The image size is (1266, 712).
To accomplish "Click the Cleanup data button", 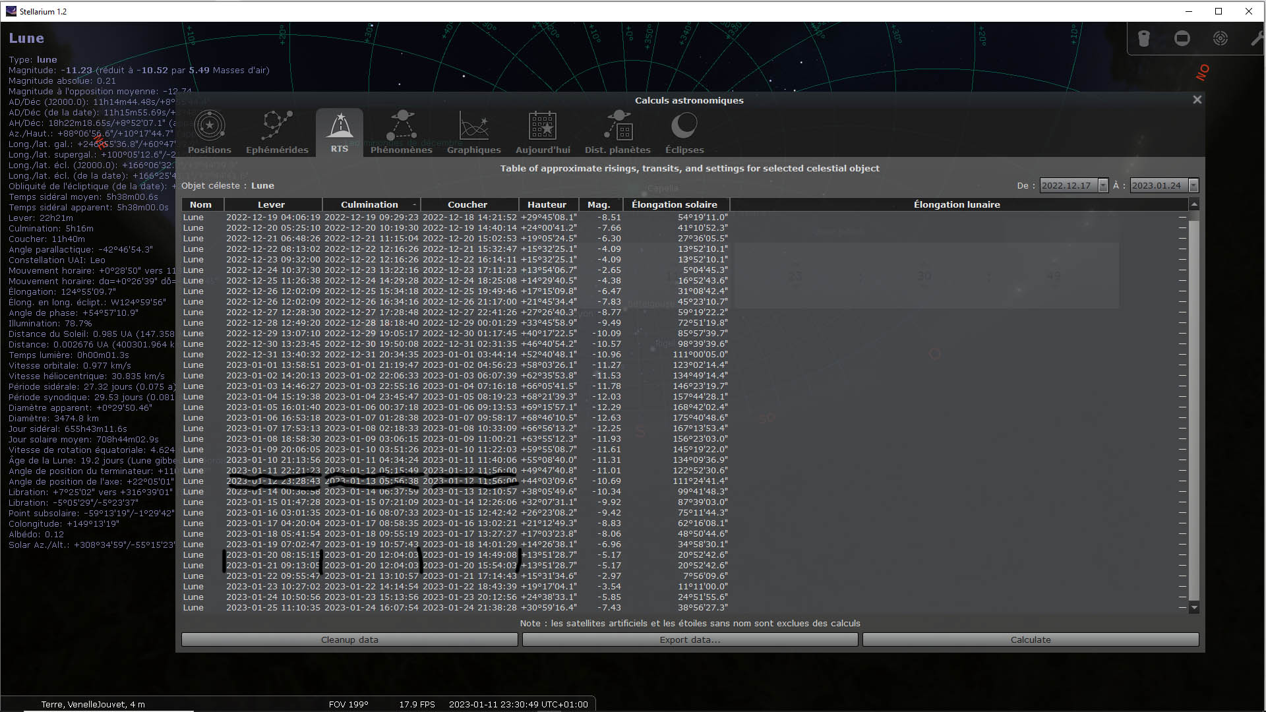I will coord(349,639).
